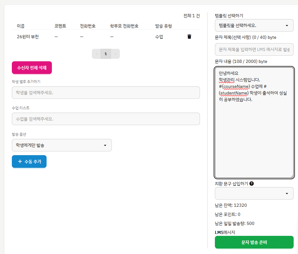The width and height of the screenshot is (298, 254).
Task: Click the 문자 발송 준비 button
Action: pos(254,242)
